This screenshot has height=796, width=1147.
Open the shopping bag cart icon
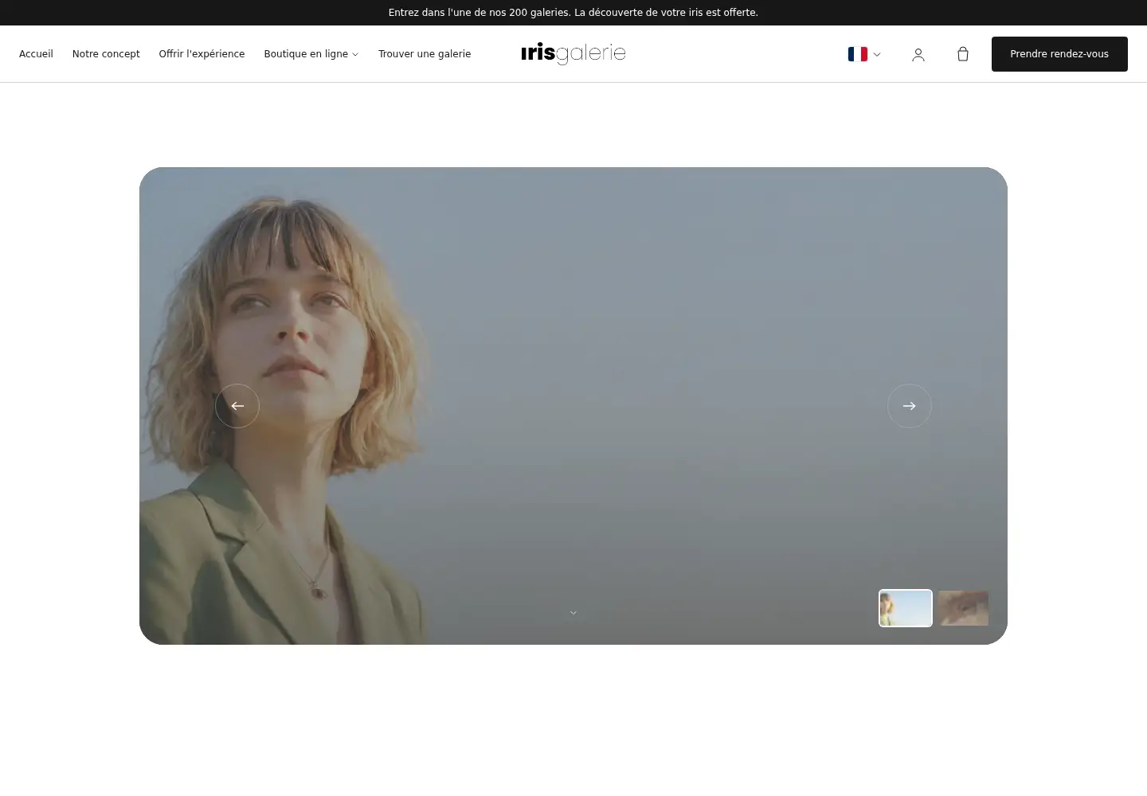(x=963, y=54)
